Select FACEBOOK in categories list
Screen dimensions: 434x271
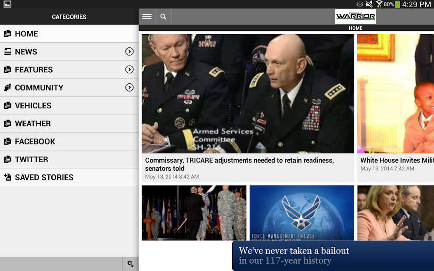tap(69, 141)
